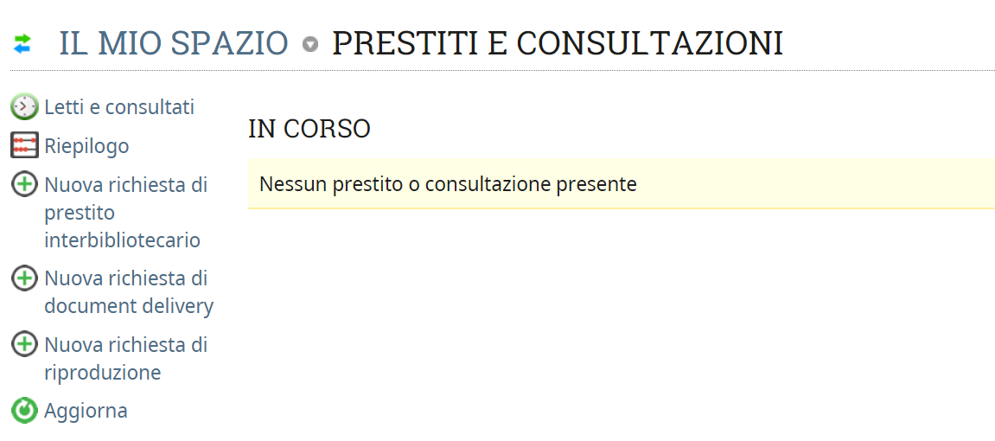Click the clock icon beside Letti e consultati
Image resolution: width=995 pixels, height=441 pixels.
pyautogui.click(x=24, y=107)
